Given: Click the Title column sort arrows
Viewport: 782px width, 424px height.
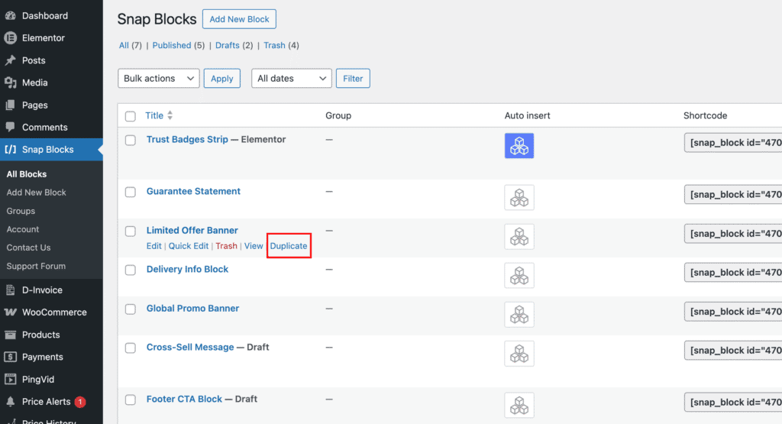Looking at the screenshot, I should [x=170, y=115].
